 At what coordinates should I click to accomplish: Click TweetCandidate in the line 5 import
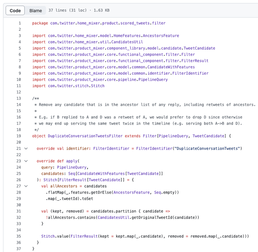point(199,48)
